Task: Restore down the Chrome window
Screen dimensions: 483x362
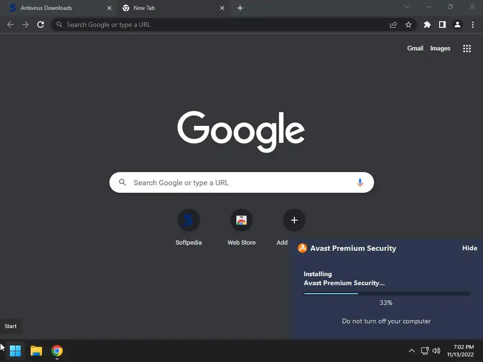Action: tap(450, 7)
